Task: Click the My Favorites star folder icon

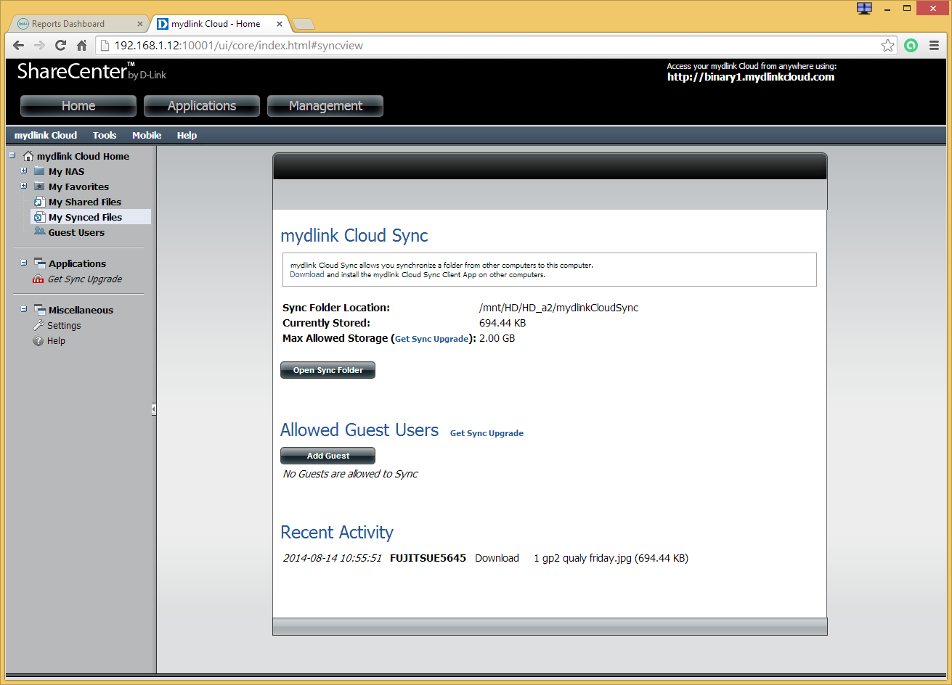Action: [x=39, y=186]
